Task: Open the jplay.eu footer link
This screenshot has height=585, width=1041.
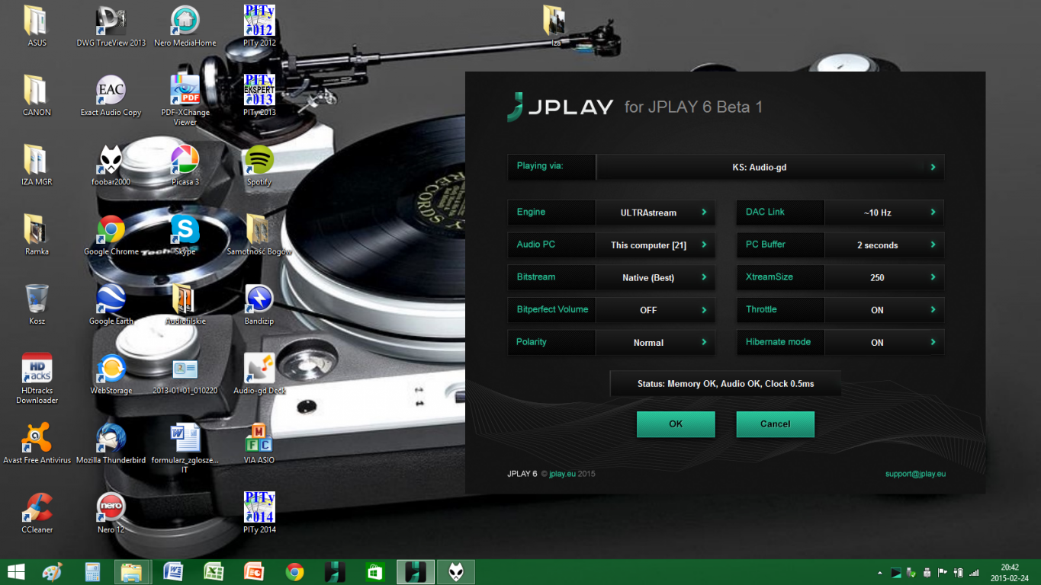Action: click(x=562, y=474)
